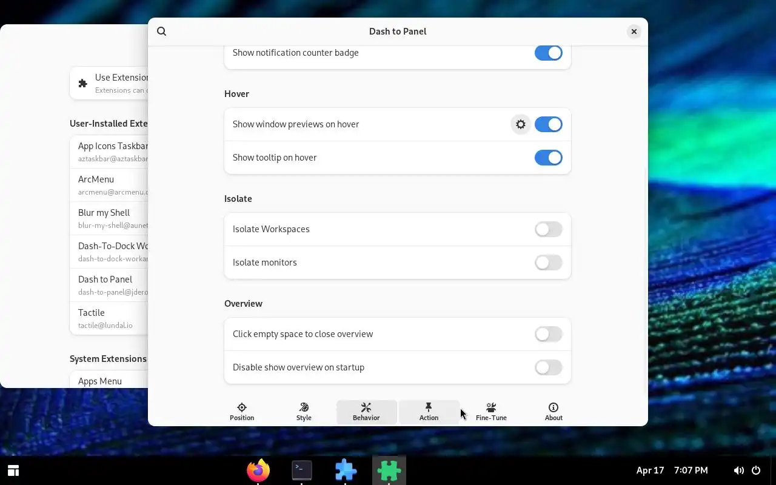Select Apps Menu system extension row
Viewport: 776px width, 485px height.
[109, 381]
